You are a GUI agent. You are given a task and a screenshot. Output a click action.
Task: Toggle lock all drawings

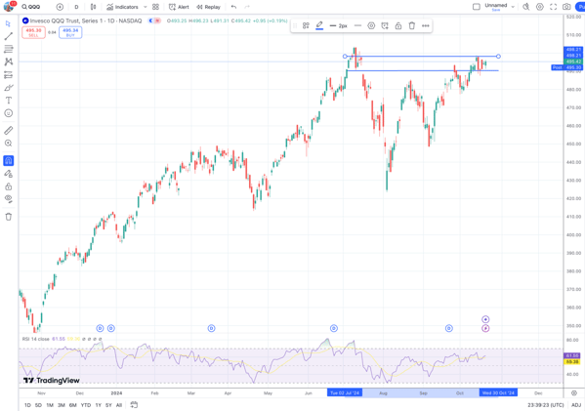click(8, 186)
